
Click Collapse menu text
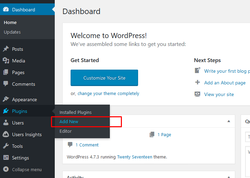[x=27, y=169]
